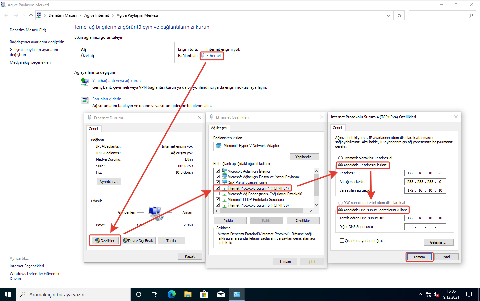Click the Task View taskbar icon

pyautogui.click(x=155, y=294)
